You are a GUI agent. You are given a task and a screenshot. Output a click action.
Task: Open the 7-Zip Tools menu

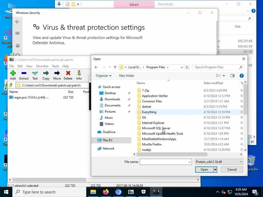55,66
